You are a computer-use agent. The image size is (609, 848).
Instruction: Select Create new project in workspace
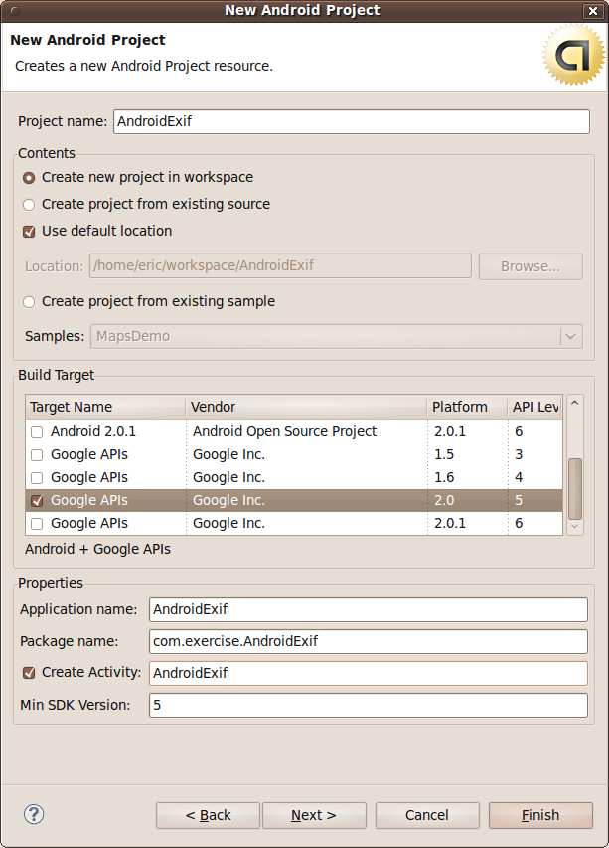tap(29, 177)
